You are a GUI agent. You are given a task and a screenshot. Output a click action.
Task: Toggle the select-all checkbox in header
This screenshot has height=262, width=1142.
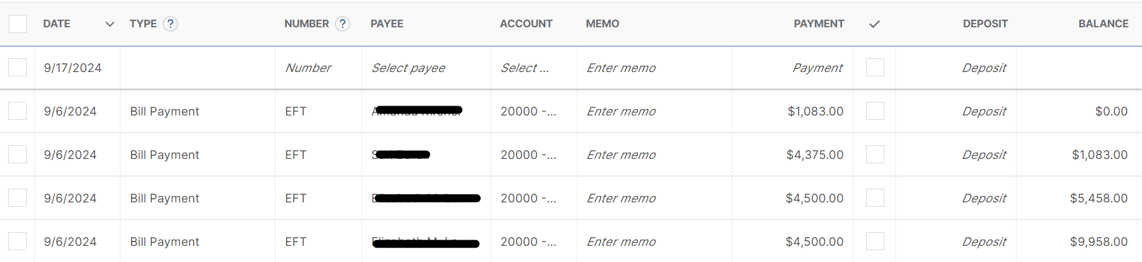(x=17, y=24)
